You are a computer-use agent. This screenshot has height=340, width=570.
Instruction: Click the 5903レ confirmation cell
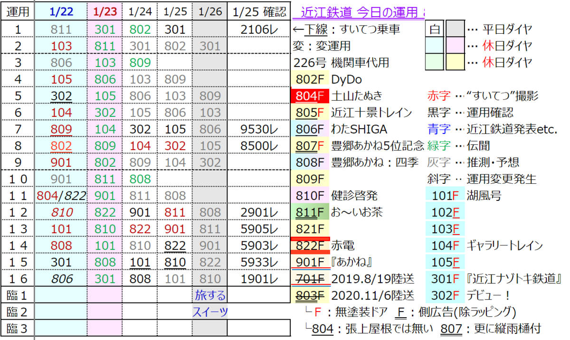(259, 246)
